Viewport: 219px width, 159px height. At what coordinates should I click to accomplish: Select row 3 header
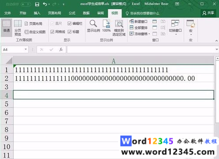pyautogui.click(x=7, y=87)
